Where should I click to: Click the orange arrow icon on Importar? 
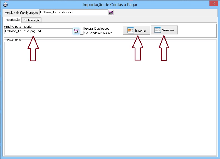pyautogui.click(x=131, y=30)
